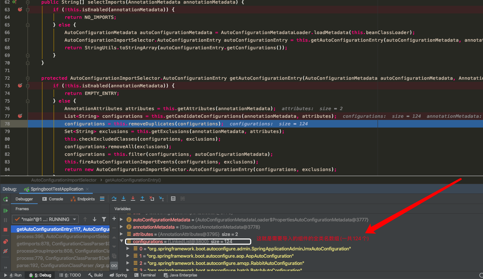Toggle the breakpoint on line 77
The image size is (483, 279).
(20, 116)
